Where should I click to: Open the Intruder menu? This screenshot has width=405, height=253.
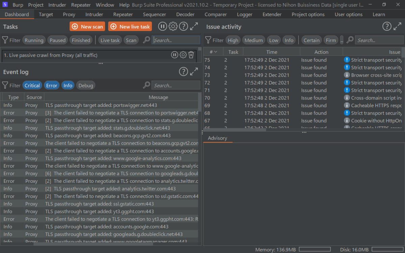[57, 5]
